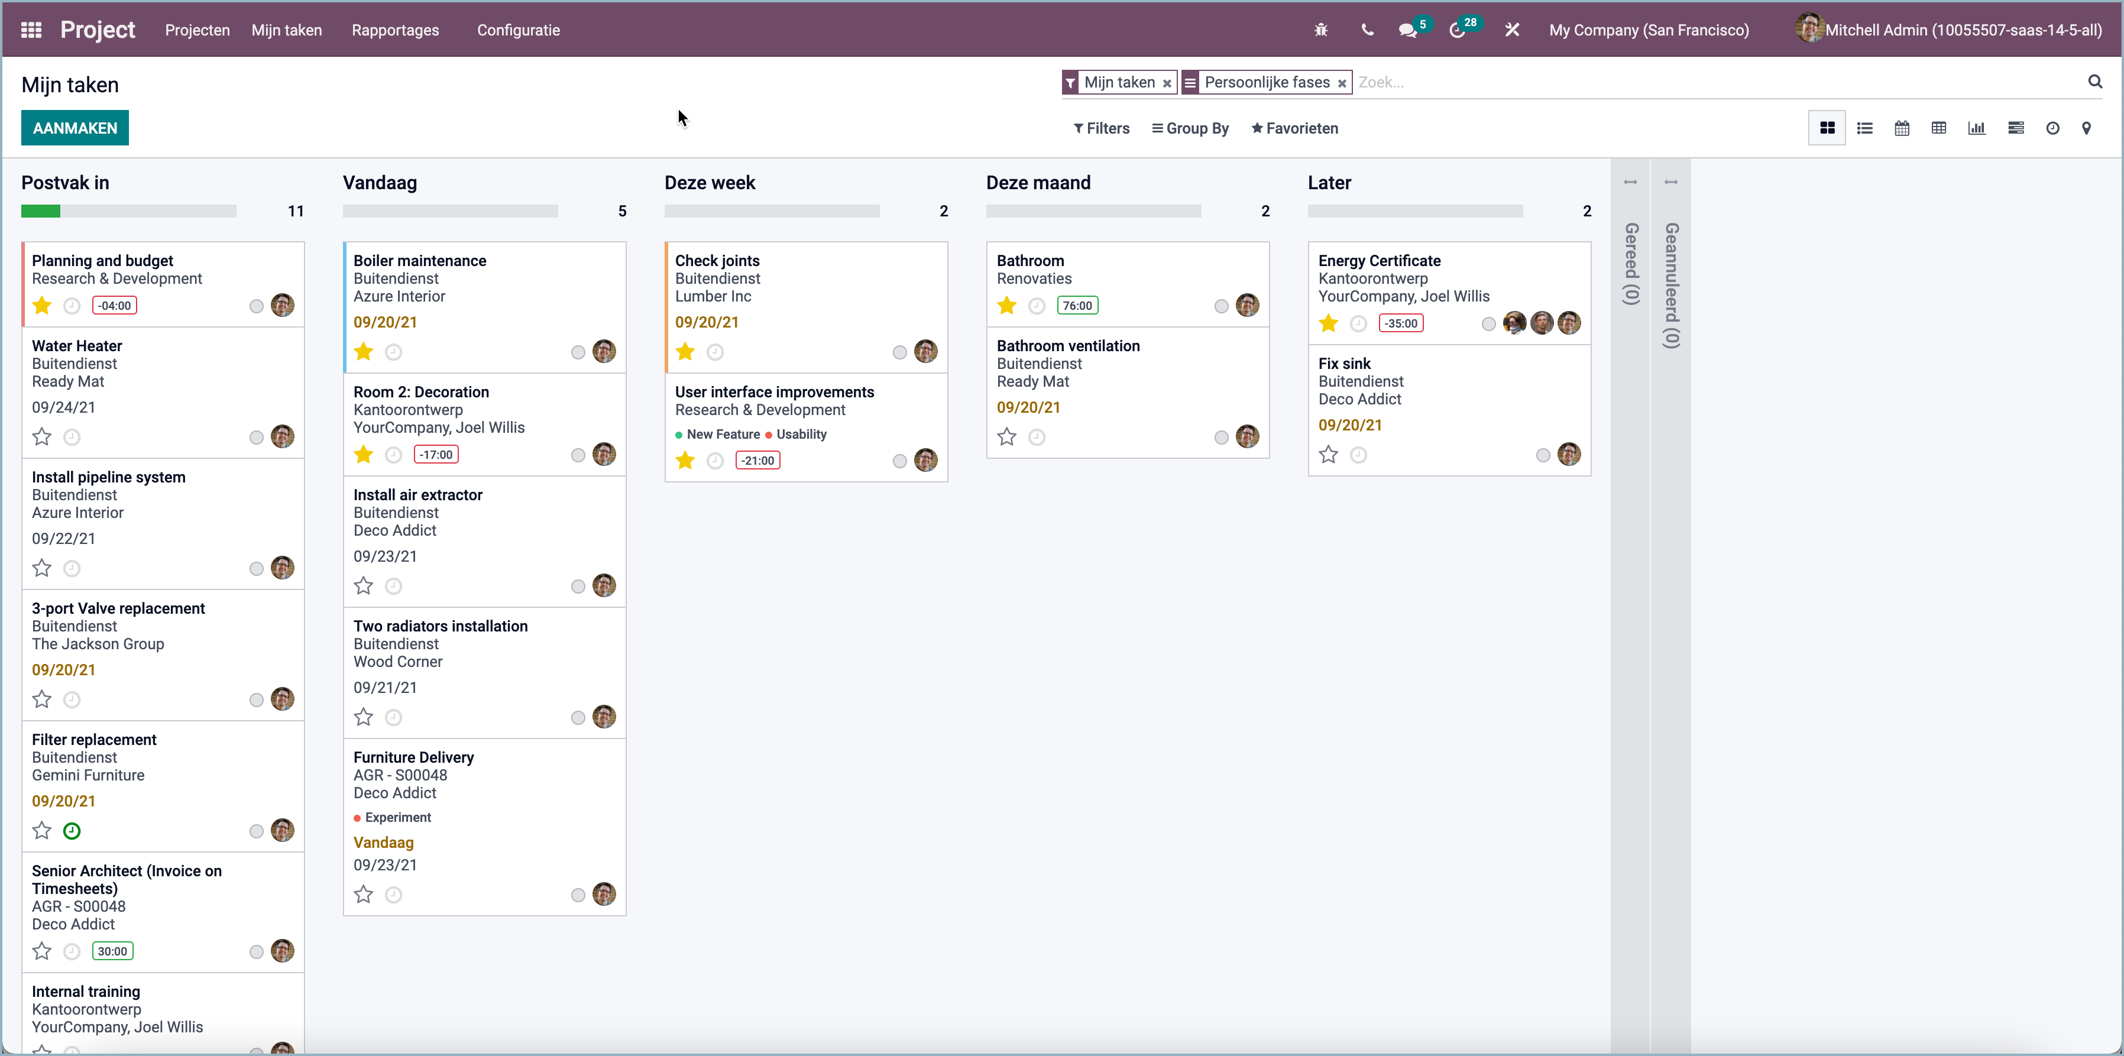
Task: Open the graph view
Action: tap(1977, 128)
